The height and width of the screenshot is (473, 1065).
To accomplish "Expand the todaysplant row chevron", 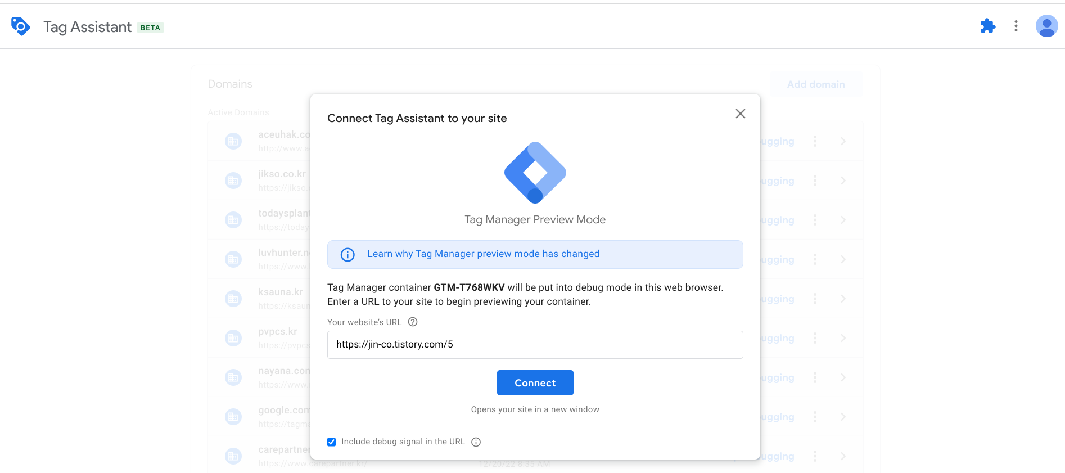I will [x=843, y=220].
